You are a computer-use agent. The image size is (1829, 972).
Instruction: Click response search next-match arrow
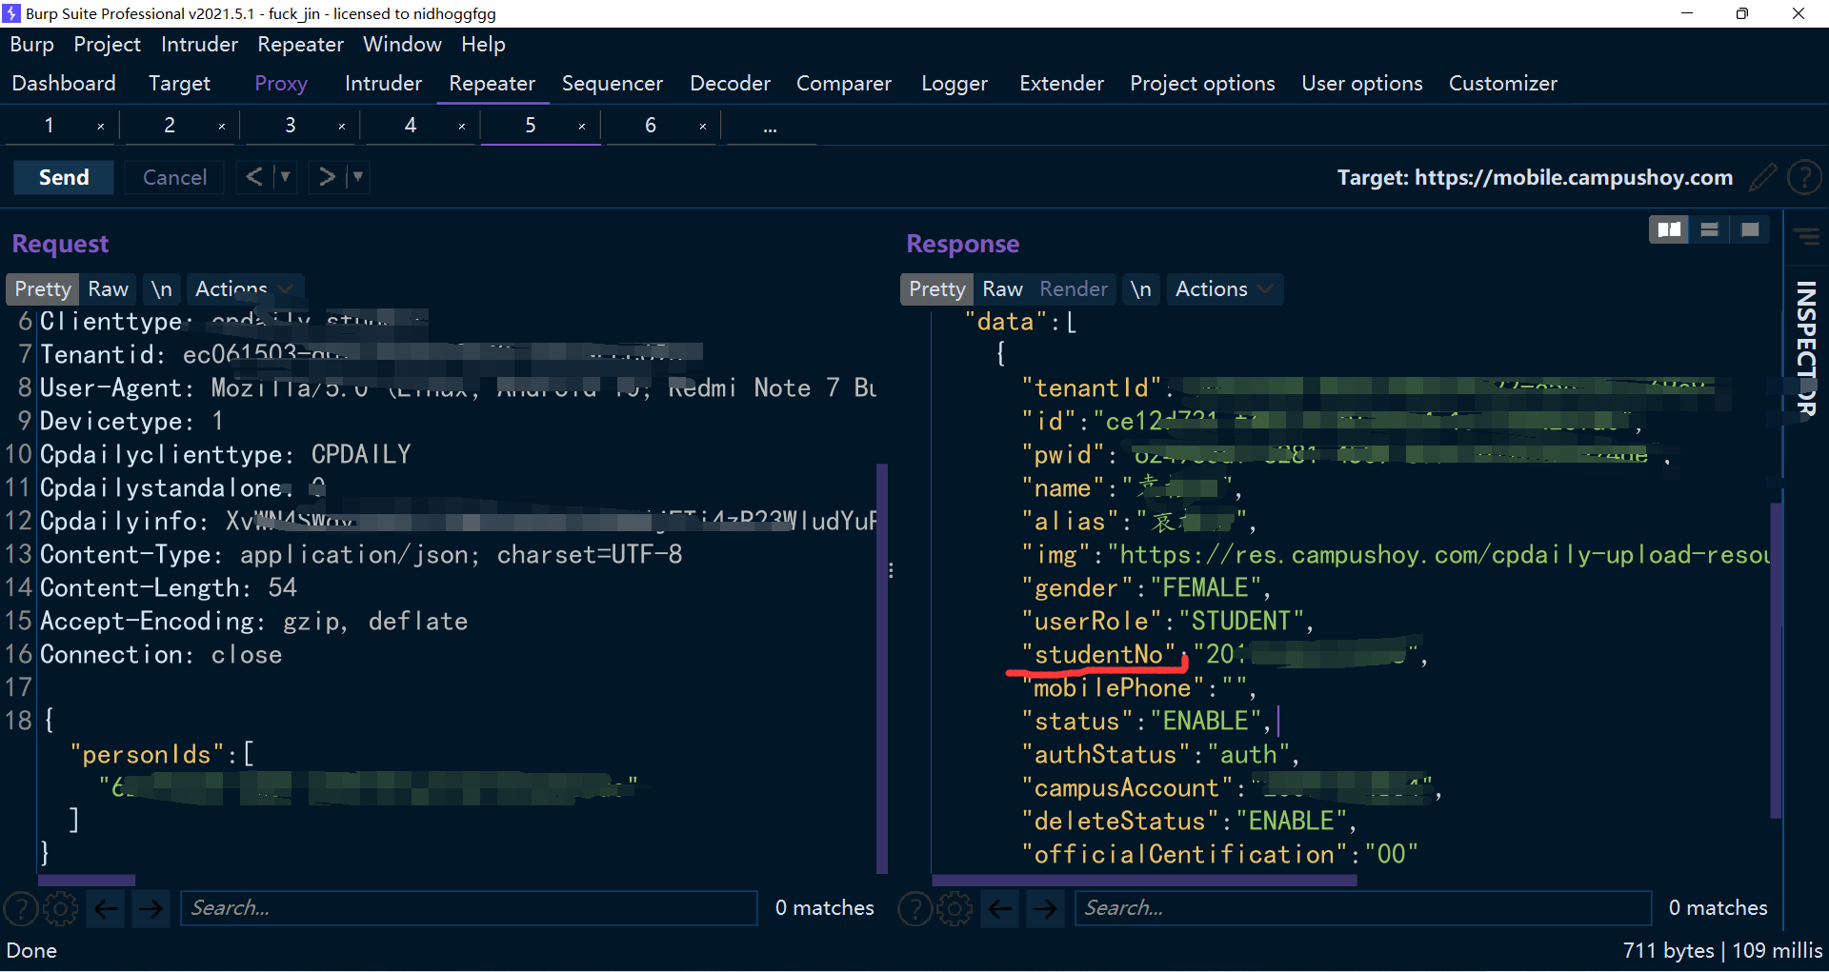click(x=1045, y=909)
